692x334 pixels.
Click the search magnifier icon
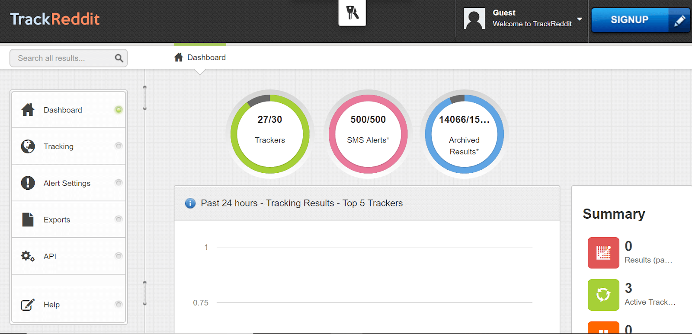click(119, 58)
